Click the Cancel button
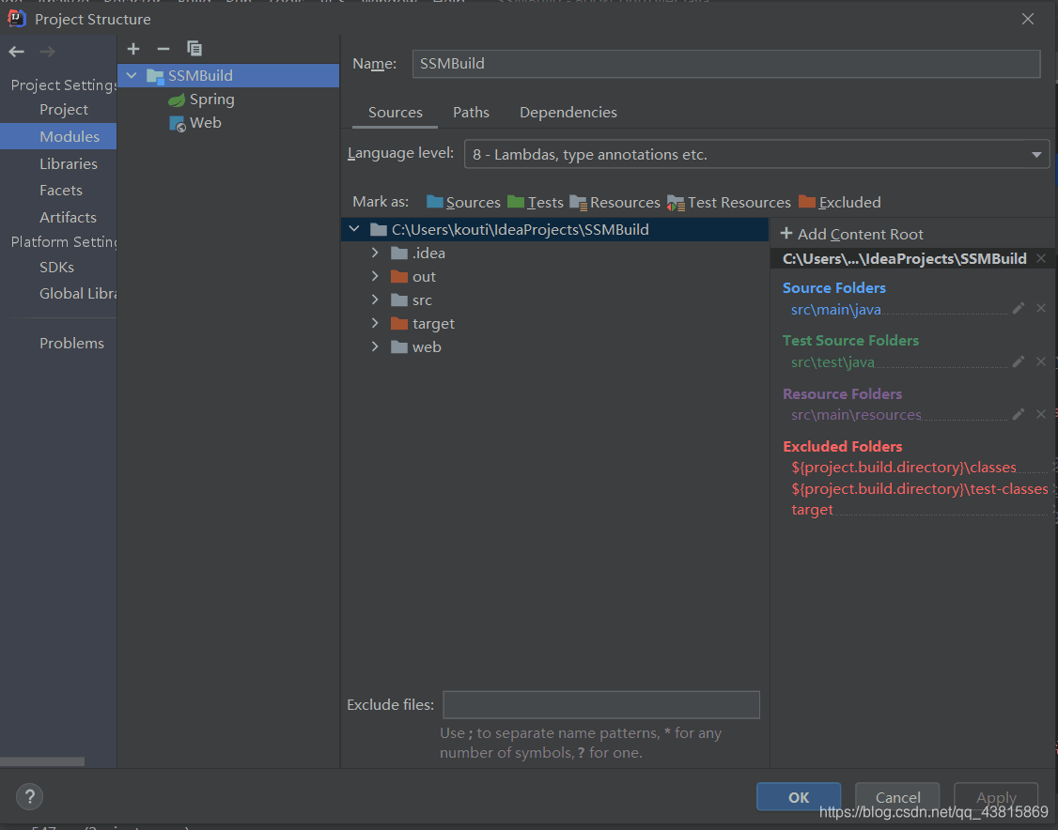 [x=897, y=797]
